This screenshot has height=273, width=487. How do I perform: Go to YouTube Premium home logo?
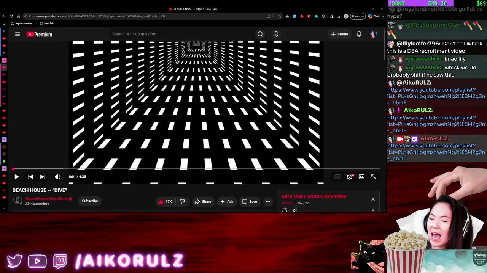(39, 34)
